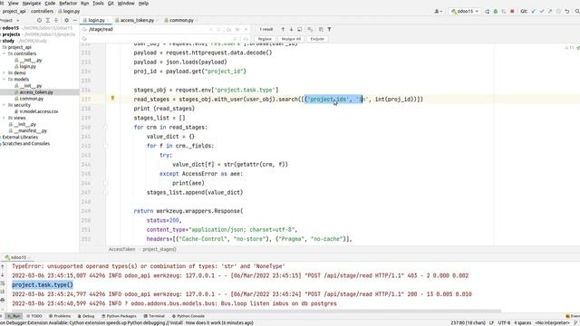The image size is (580, 326).
Task: Switch to common.py editor tab
Action: click(x=181, y=20)
